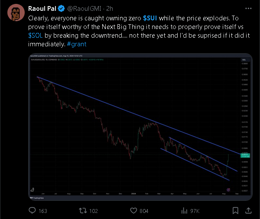Click the TradingView logo in chart
This screenshot has height=219, width=260.
click(37, 199)
